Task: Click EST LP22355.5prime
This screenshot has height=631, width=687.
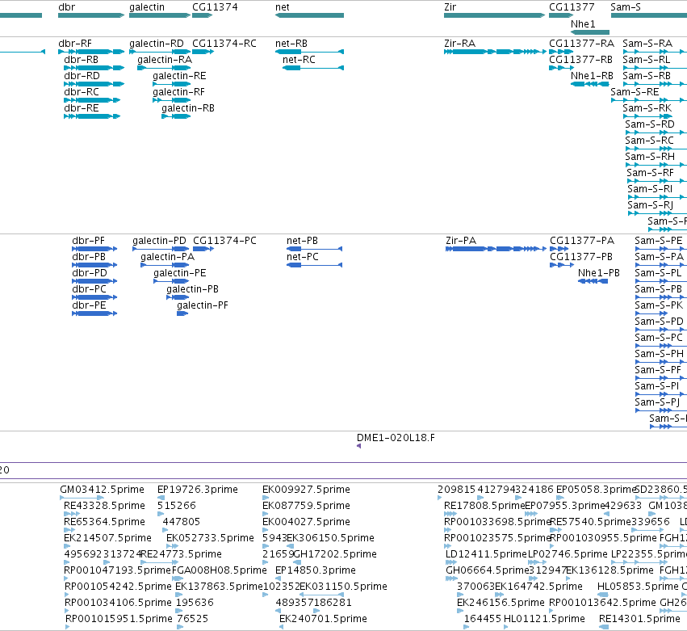Action: tap(649, 555)
